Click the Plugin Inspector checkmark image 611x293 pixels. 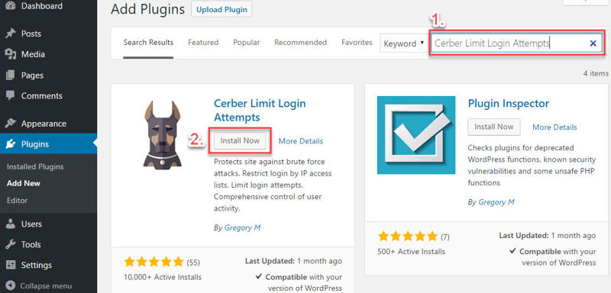tap(416, 135)
